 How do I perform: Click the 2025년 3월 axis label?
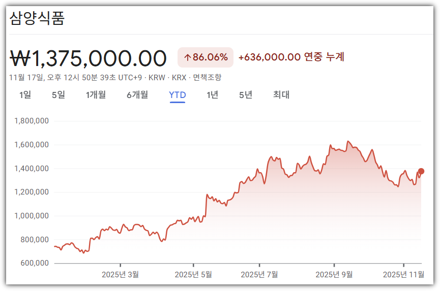(120, 274)
